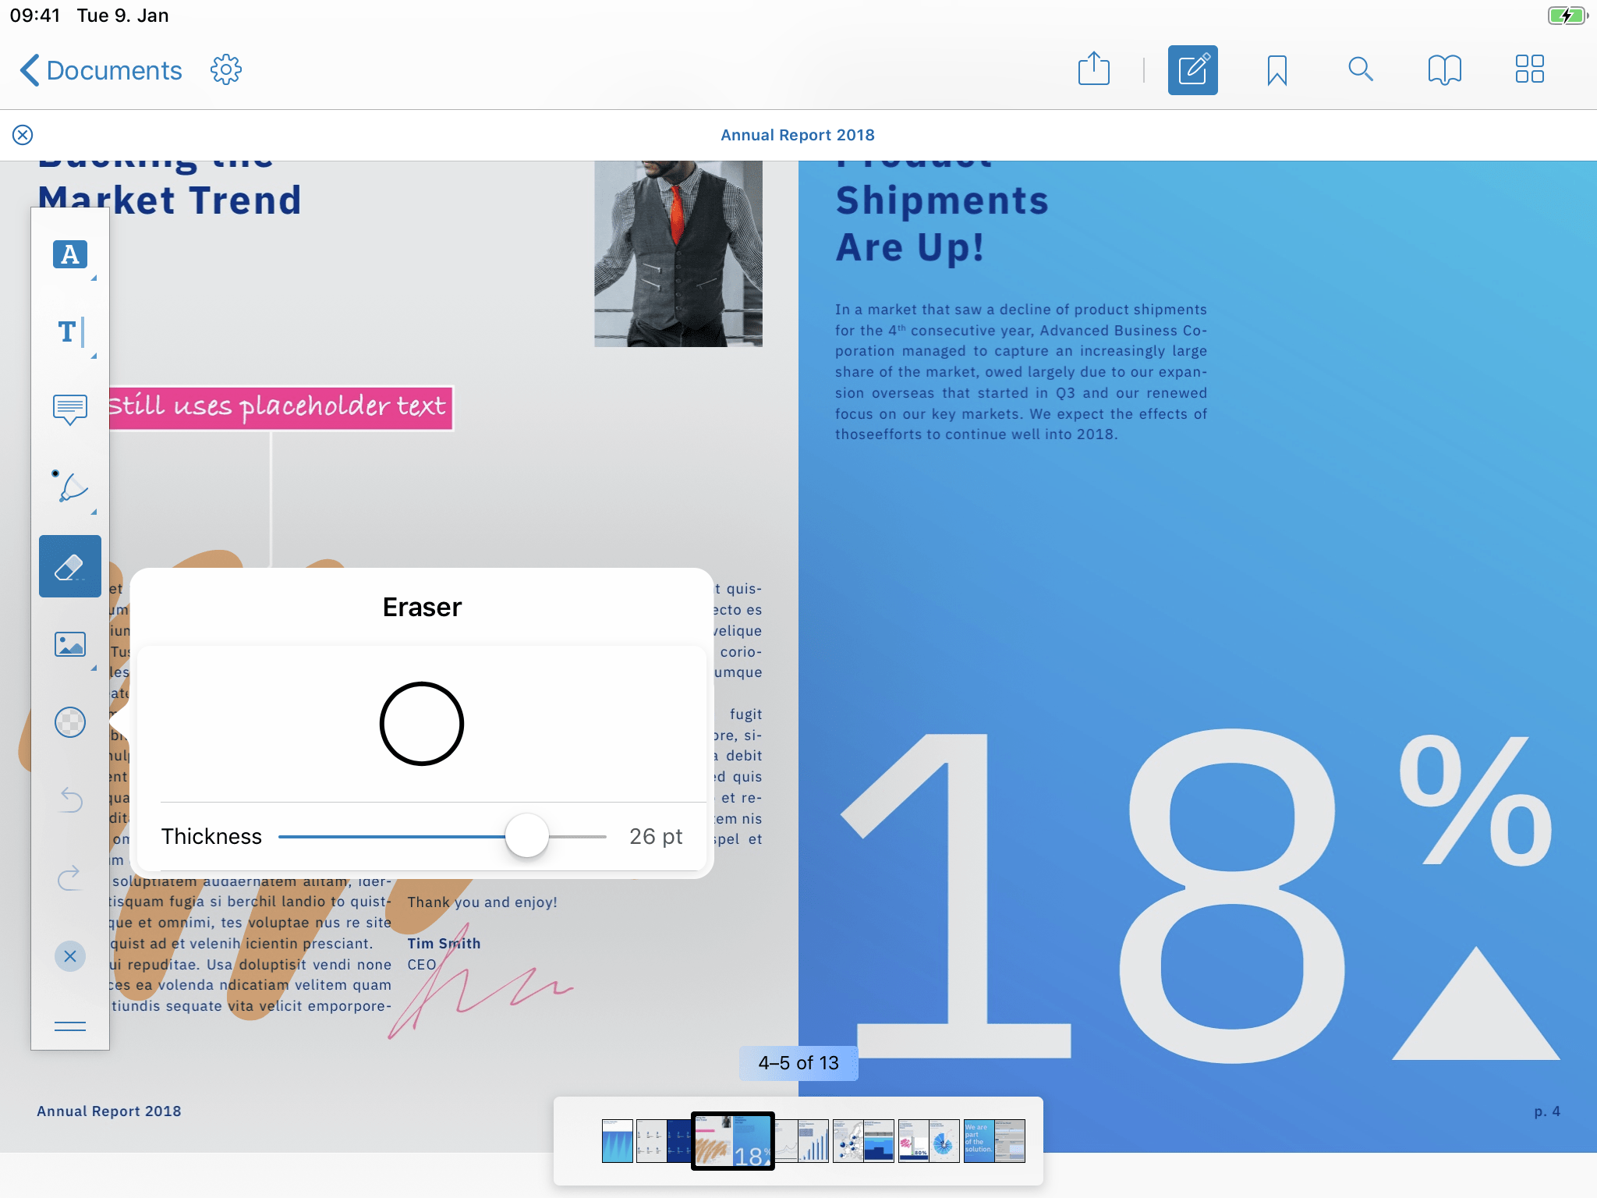This screenshot has height=1198, width=1597.
Task: Open the last page thumbnail in scrubber
Action: [x=1009, y=1141]
